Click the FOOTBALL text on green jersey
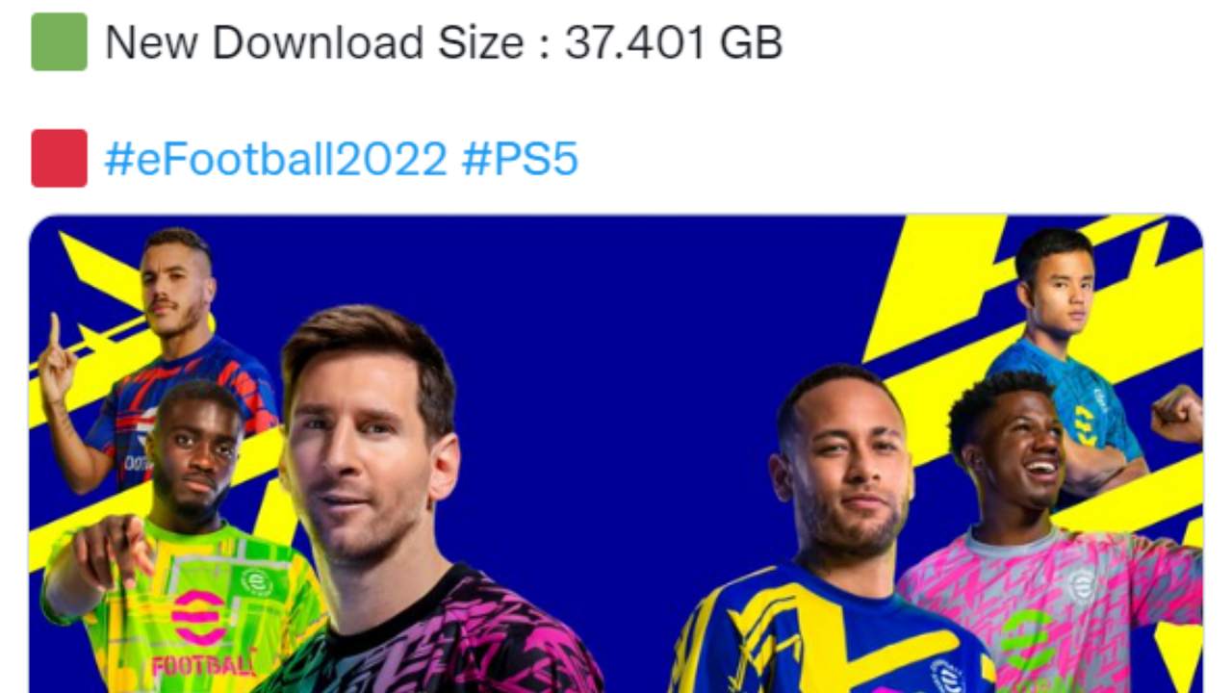Viewport: 1232px width, 693px height. [203, 665]
